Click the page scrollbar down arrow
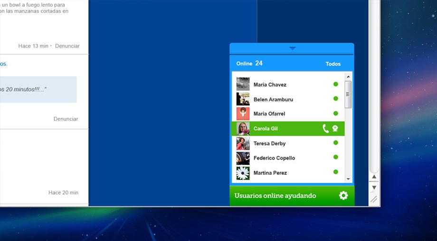This screenshot has height=241, width=437. [x=374, y=187]
